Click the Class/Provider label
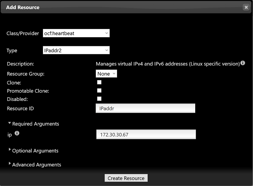This screenshot has height=186, width=253. pyautogui.click(x=23, y=33)
